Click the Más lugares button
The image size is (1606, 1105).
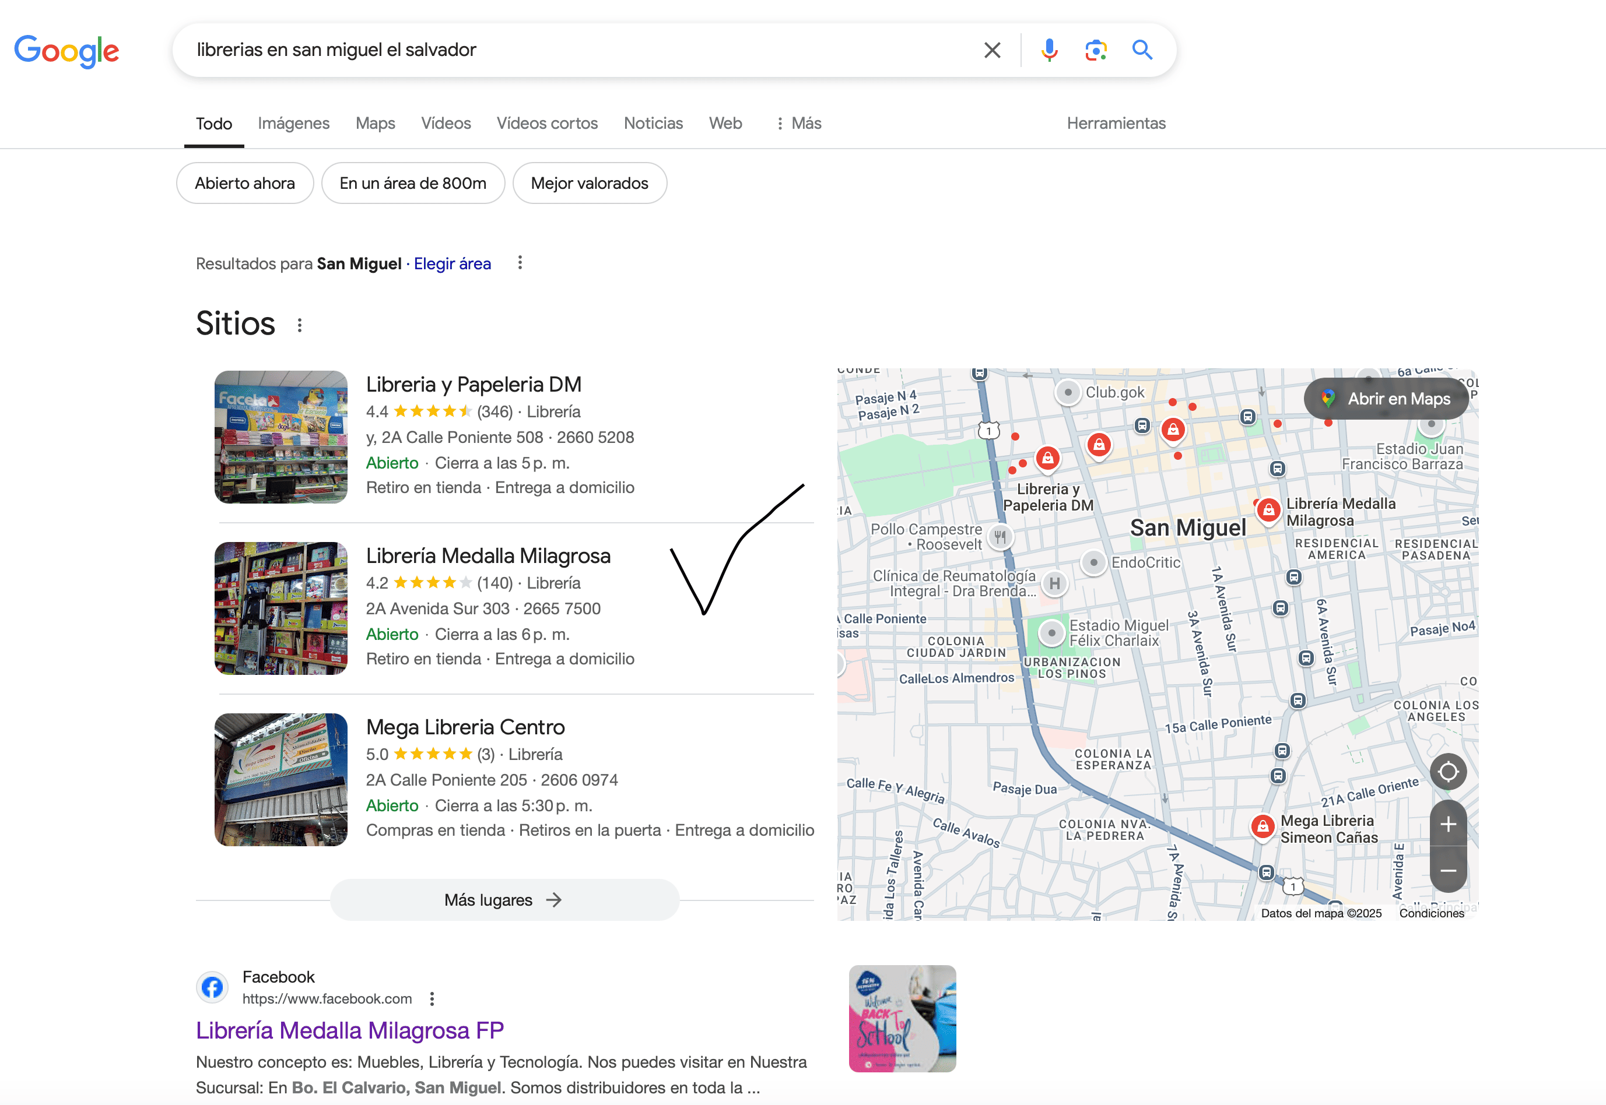click(x=504, y=899)
